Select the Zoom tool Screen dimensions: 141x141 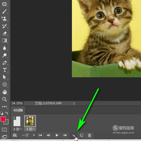click(5, 99)
